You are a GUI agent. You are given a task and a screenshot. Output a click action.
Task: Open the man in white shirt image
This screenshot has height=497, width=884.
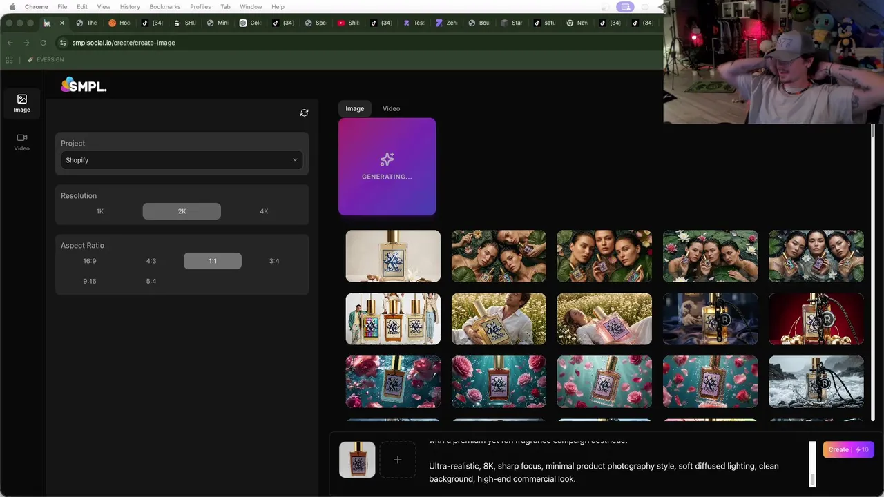499,319
